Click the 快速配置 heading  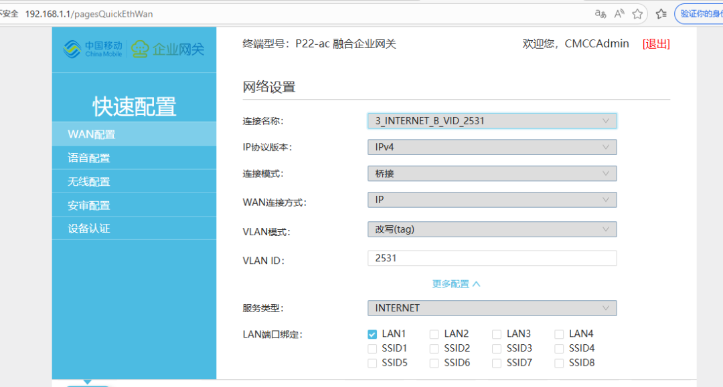pos(134,107)
